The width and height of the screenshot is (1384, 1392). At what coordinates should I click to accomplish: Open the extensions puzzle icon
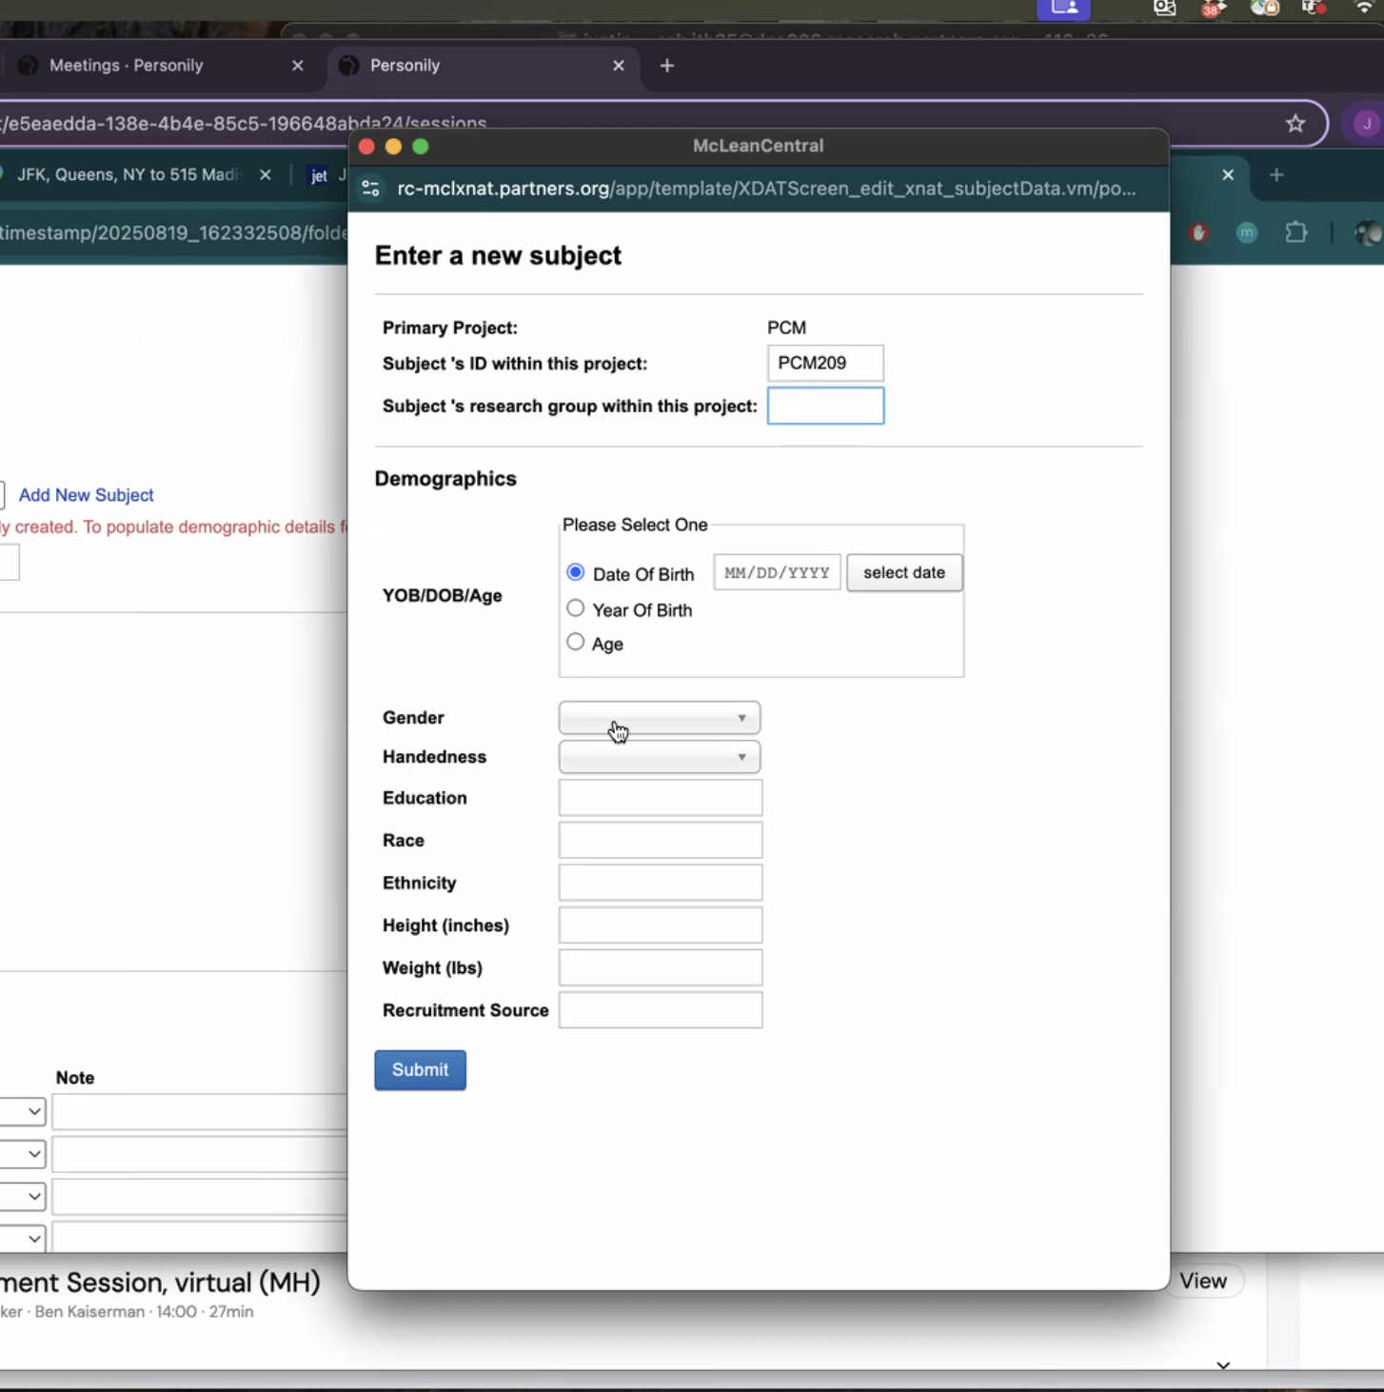coord(1295,232)
